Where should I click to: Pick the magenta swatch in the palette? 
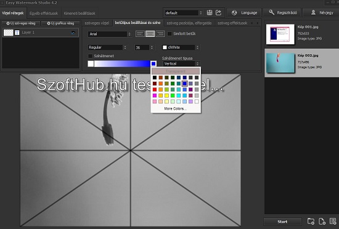(155, 95)
